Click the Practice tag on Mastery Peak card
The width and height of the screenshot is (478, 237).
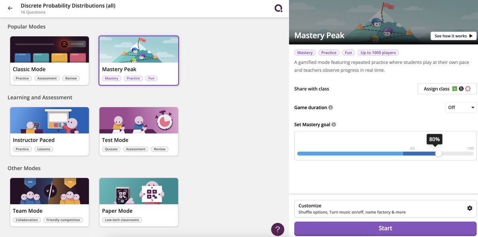pos(133,78)
